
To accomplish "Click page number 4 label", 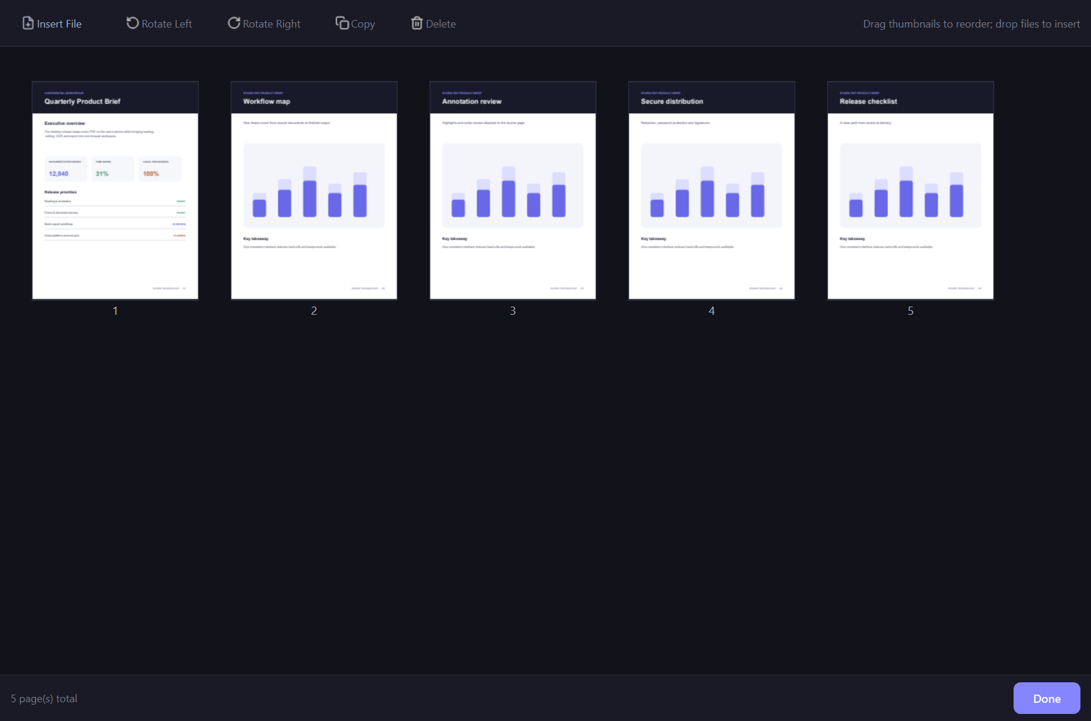I will point(712,311).
